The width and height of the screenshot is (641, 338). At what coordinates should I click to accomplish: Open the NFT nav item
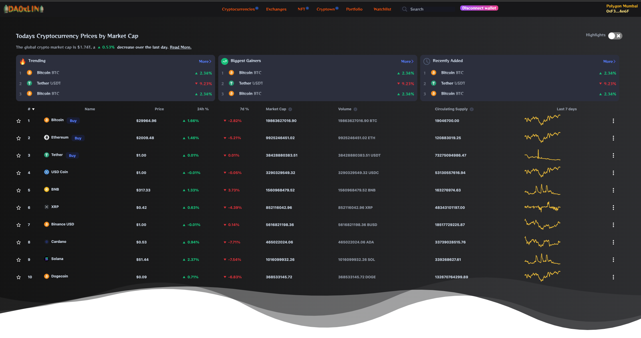(301, 9)
